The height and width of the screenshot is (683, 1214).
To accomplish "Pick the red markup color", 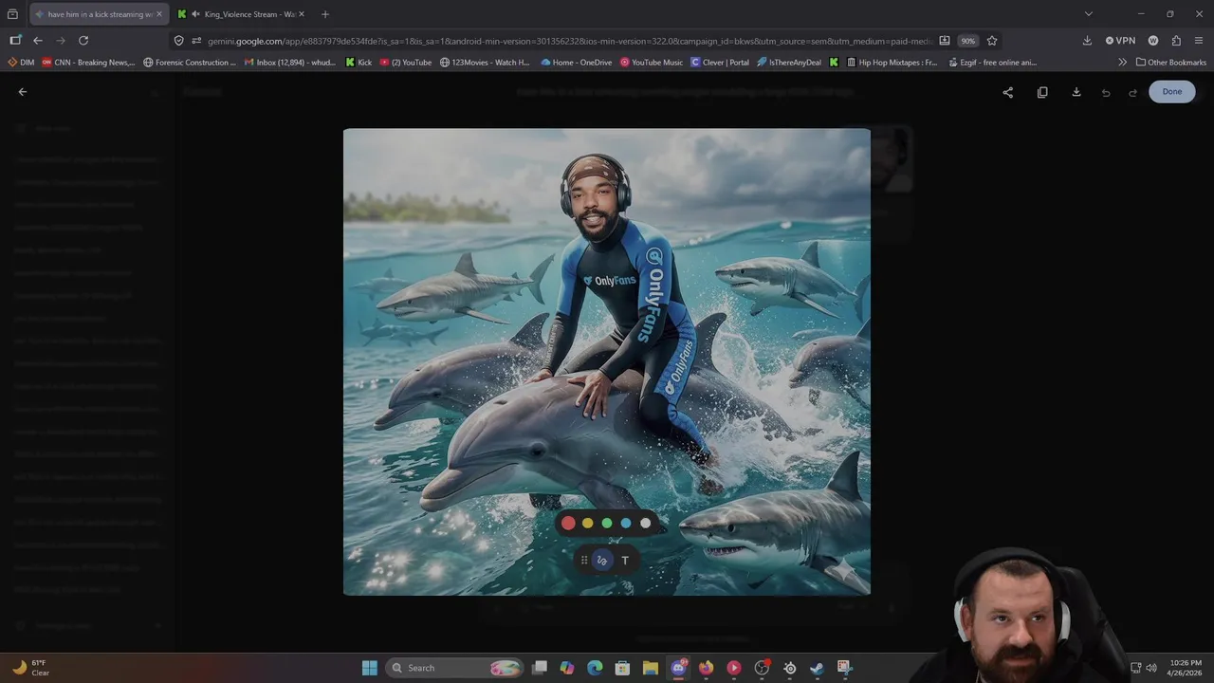I will (568, 523).
